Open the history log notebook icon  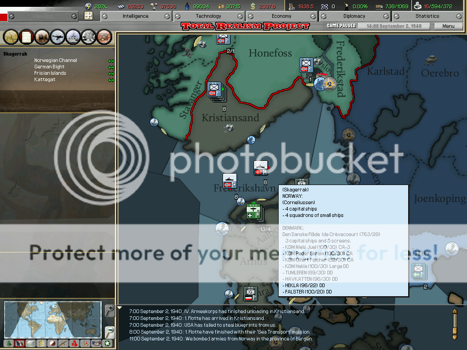[26, 36]
